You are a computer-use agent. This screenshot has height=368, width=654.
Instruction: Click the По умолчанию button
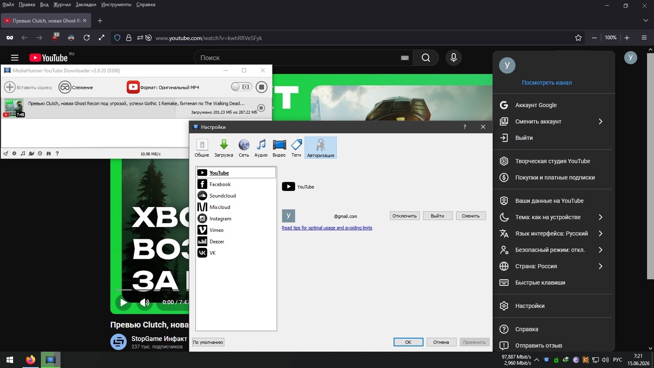[x=208, y=342]
